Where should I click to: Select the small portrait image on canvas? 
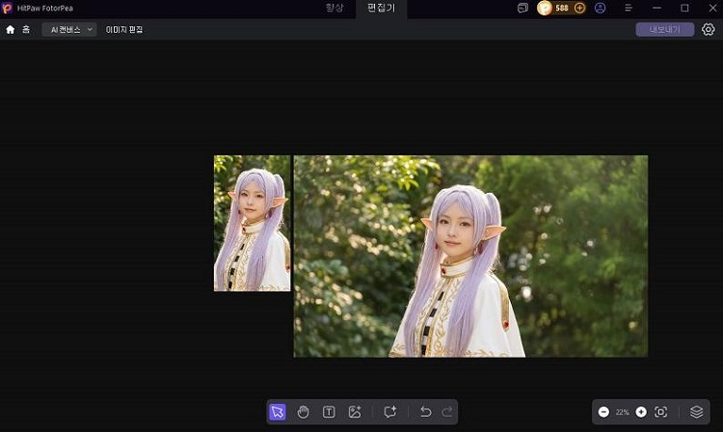coord(253,223)
